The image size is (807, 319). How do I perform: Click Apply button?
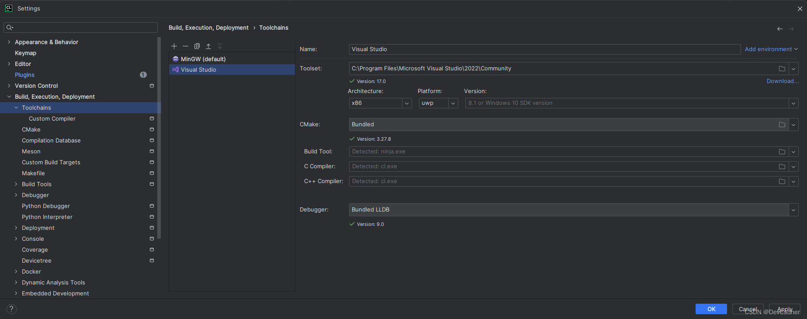coord(785,309)
